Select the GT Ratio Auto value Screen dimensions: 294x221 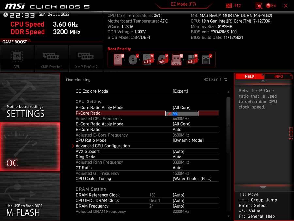click(x=177, y=168)
